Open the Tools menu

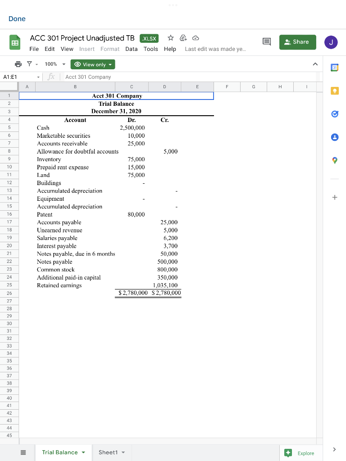click(x=150, y=49)
